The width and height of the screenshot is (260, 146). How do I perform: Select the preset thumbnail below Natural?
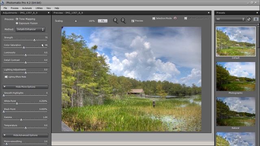coord(236,139)
